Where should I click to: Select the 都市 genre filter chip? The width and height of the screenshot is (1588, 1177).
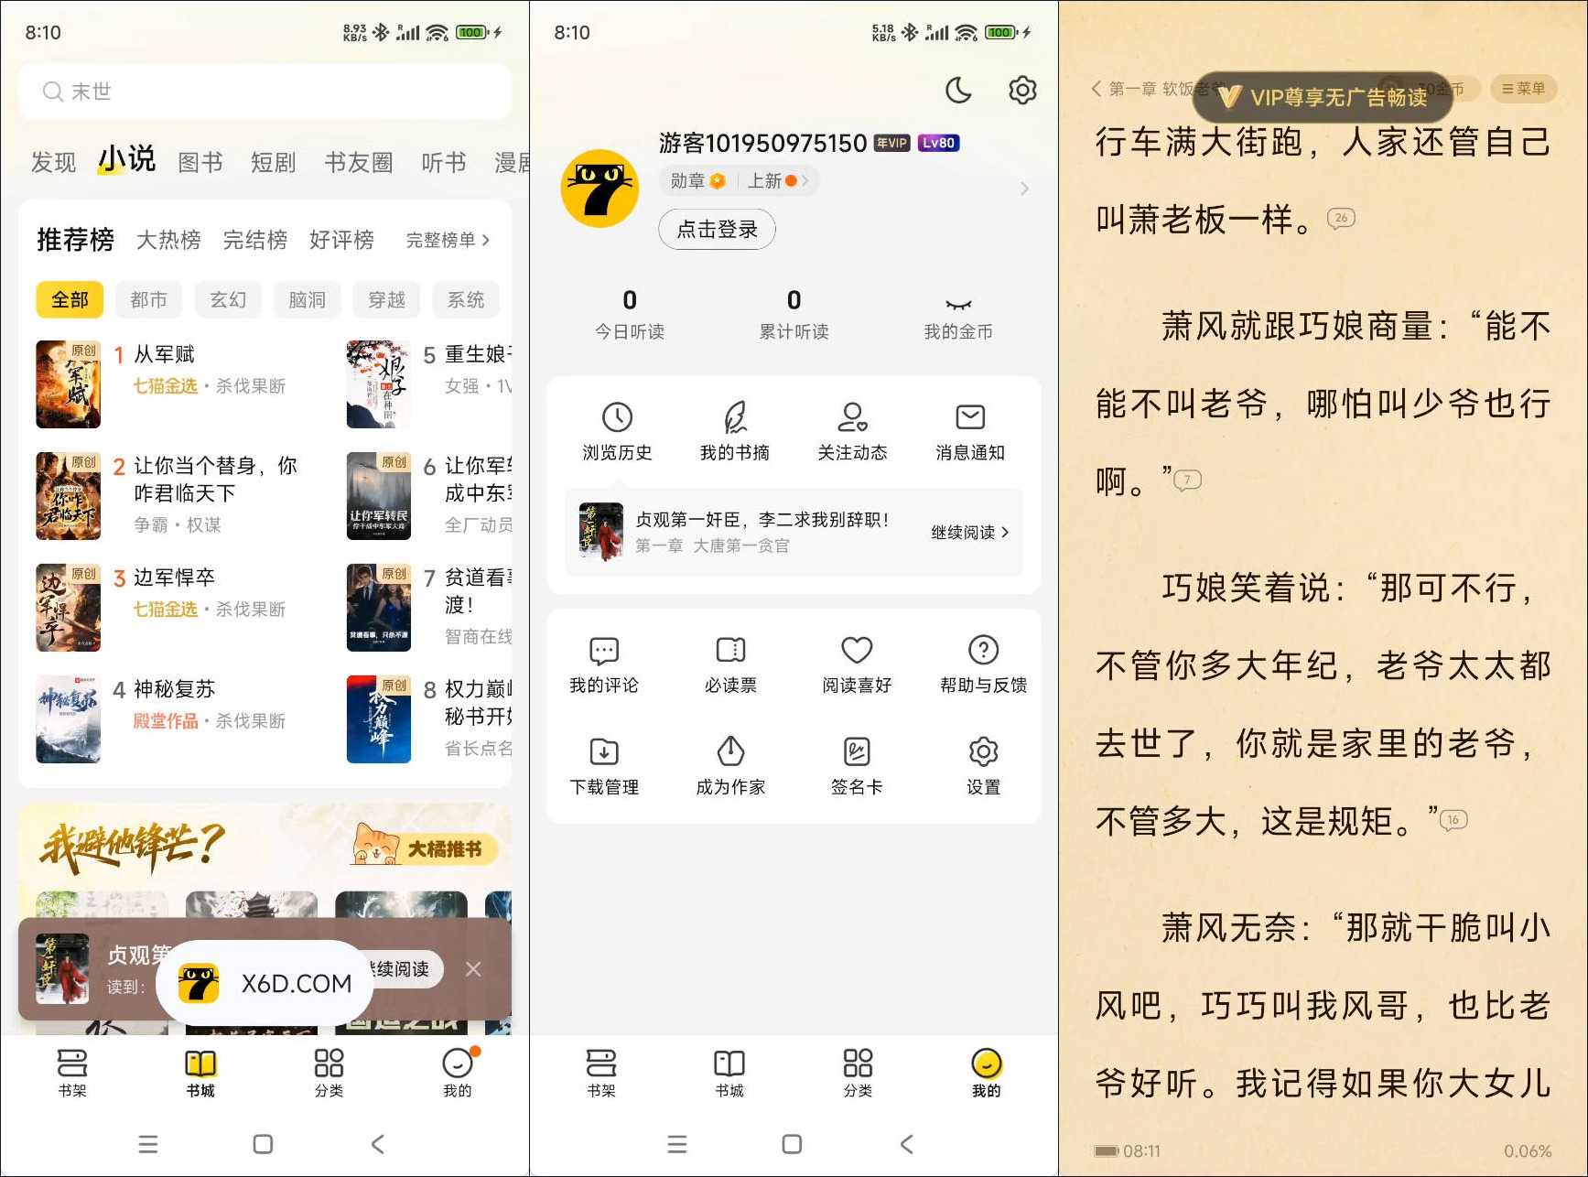[x=148, y=299]
